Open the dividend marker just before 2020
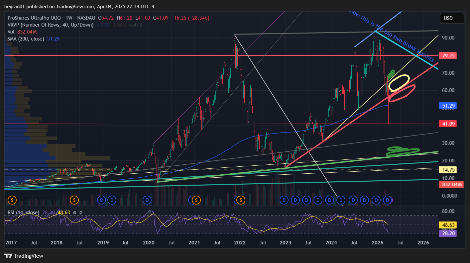This screenshot has height=263, width=470. [x=147, y=200]
